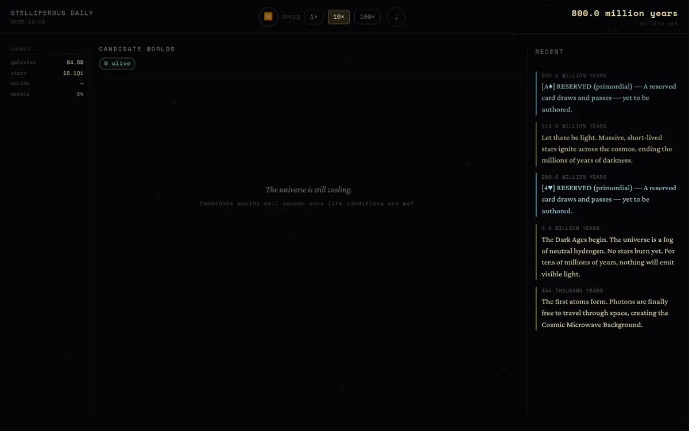This screenshot has height=431, width=689.
Task: Pause the simulation with the pause button
Action: (268, 17)
